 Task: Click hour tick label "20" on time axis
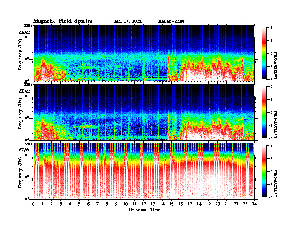coord(217,204)
